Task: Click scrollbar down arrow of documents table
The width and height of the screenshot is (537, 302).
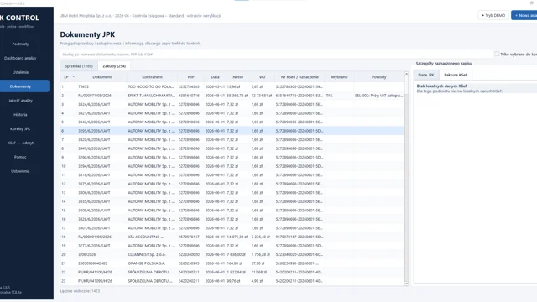Action: click(406, 284)
